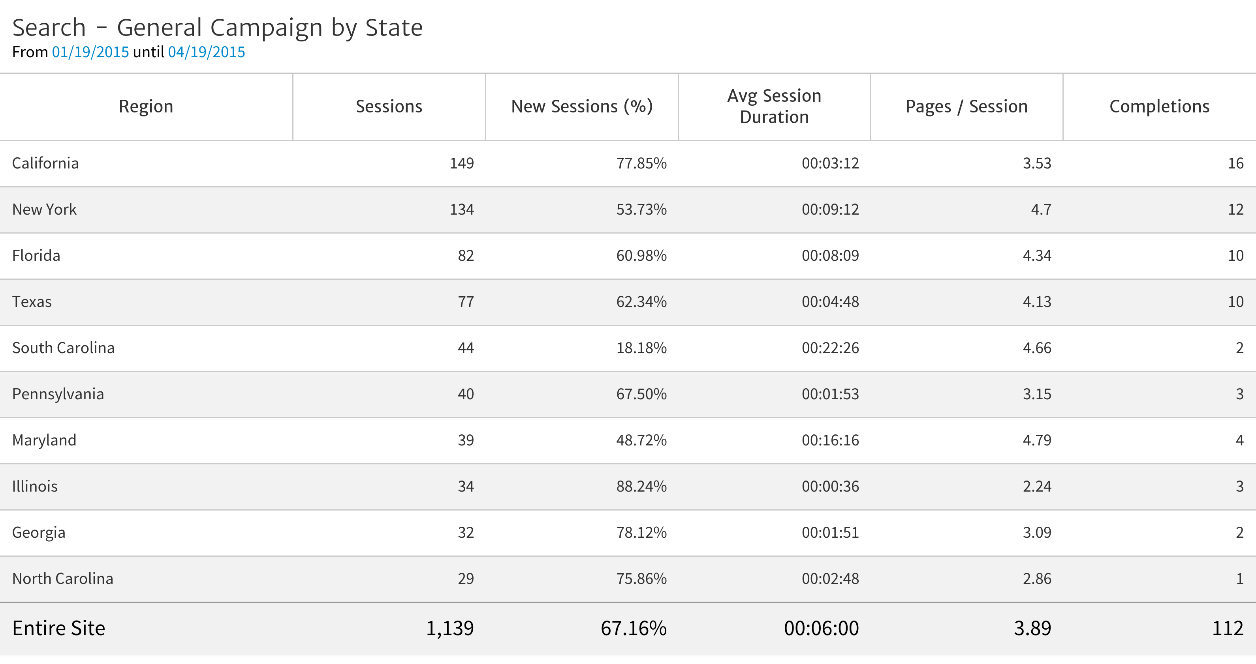Click the Pages / Session column header

pos(966,107)
